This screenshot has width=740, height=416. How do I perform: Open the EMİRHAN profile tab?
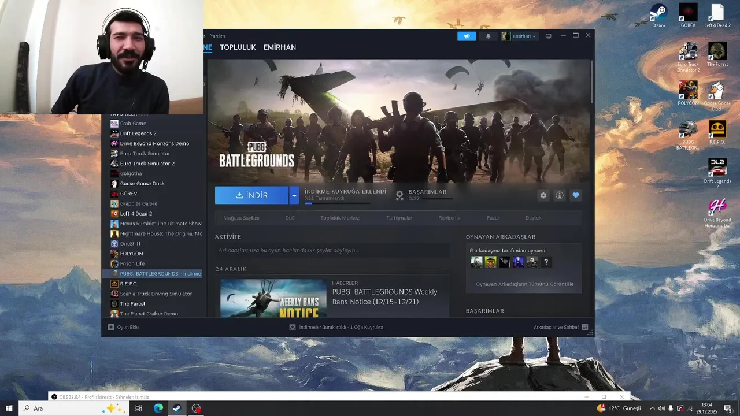[280, 47]
